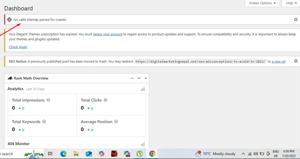Click the Total Impressions help icon
This screenshot has height=159, width=300.
[x=48, y=100]
